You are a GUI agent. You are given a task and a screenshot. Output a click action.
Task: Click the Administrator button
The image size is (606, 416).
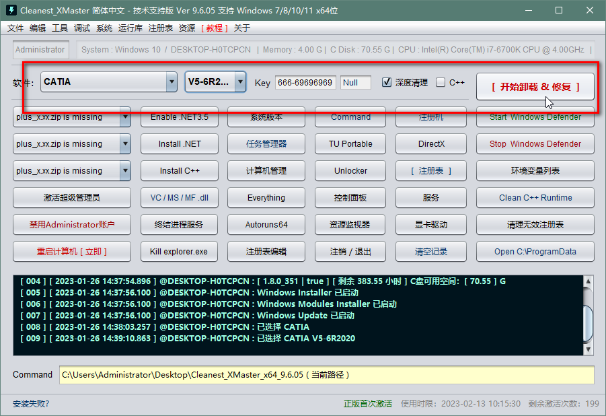(x=40, y=50)
